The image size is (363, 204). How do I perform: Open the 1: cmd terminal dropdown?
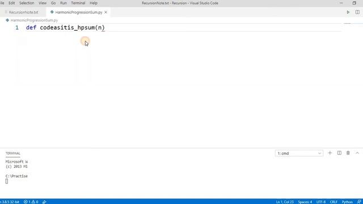(299, 154)
